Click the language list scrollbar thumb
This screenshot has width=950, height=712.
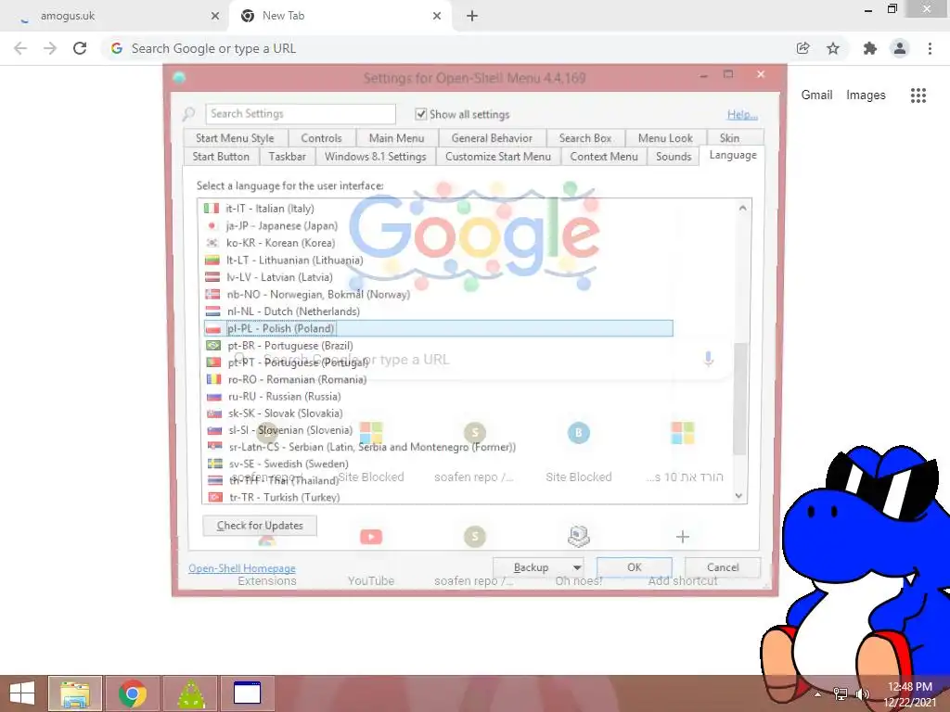pos(739,399)
